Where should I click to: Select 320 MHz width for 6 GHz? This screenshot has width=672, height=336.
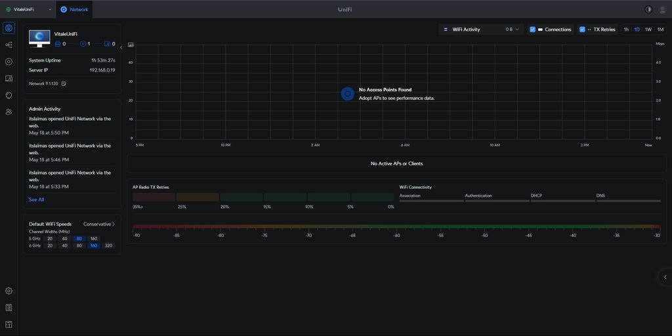108,245
